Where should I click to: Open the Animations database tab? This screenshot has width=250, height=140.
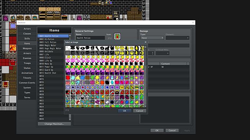coord(27,73)
